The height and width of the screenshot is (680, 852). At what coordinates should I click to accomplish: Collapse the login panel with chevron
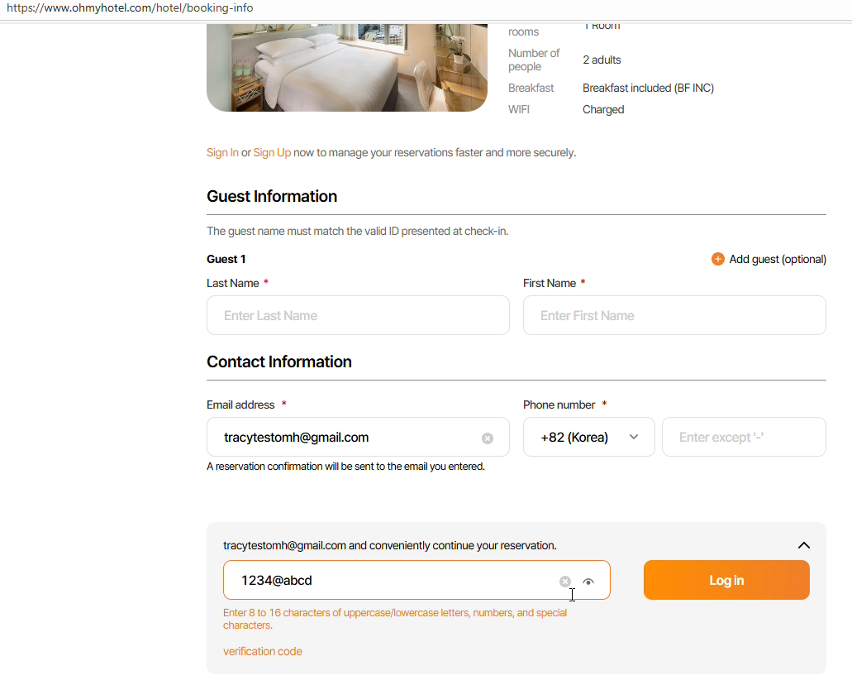tap(803, 545)
